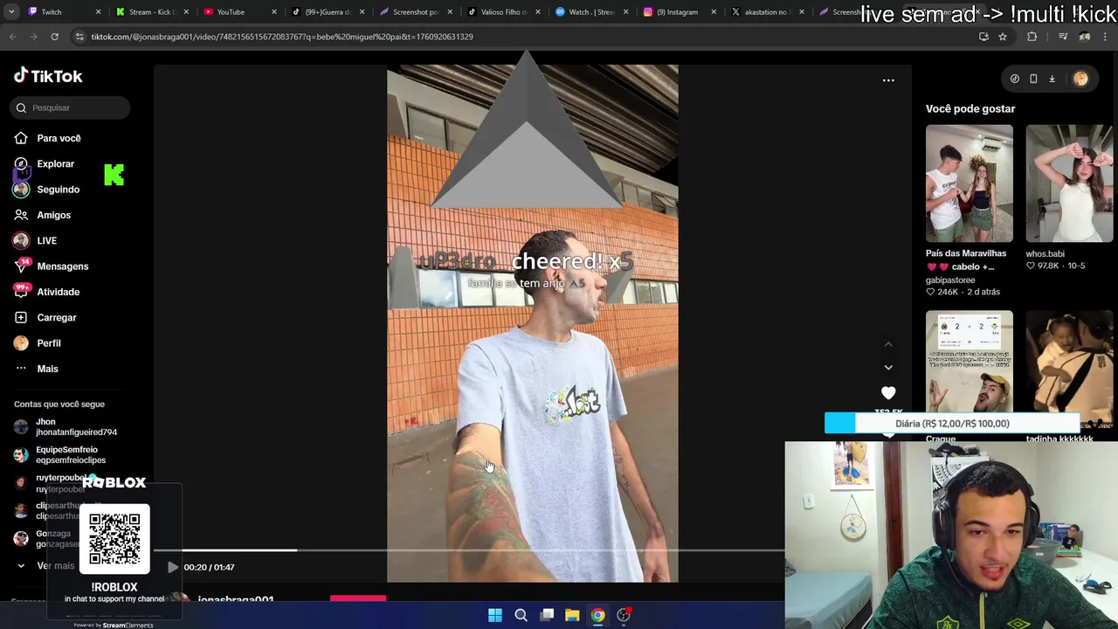Click the mobile app icon in header
The width and height of the screenshot is (1118, 629).
click(x=1033, y=79)
